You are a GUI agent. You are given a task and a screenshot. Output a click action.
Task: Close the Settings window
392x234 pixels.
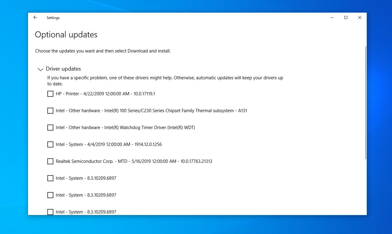[360, 18]
